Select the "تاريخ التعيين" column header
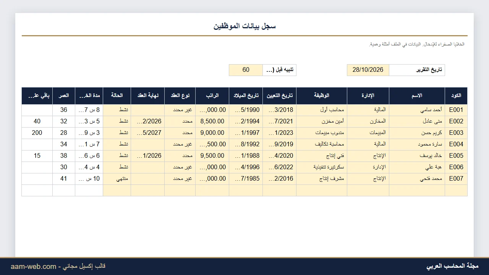The width and height of the screenshot is (489, 275). click(x=279, y=96)
